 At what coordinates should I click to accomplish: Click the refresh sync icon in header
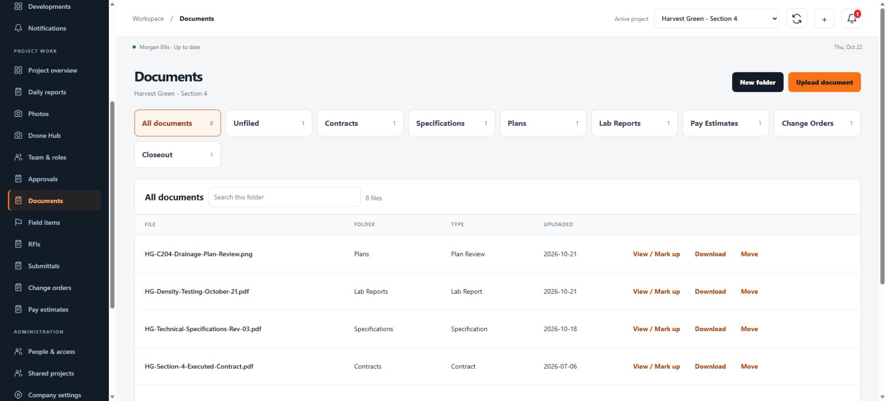(x=797, y=19)
